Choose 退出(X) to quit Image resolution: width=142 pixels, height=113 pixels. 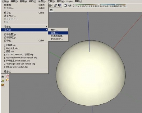click(25, 72)
